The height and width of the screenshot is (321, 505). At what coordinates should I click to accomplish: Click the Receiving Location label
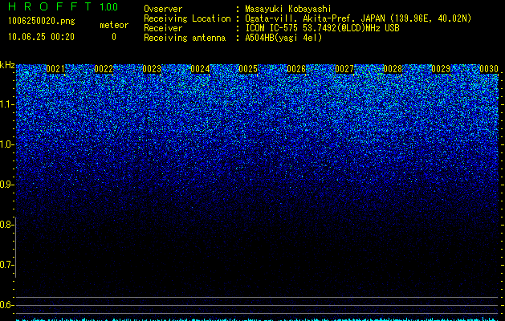tap(187, 18)
